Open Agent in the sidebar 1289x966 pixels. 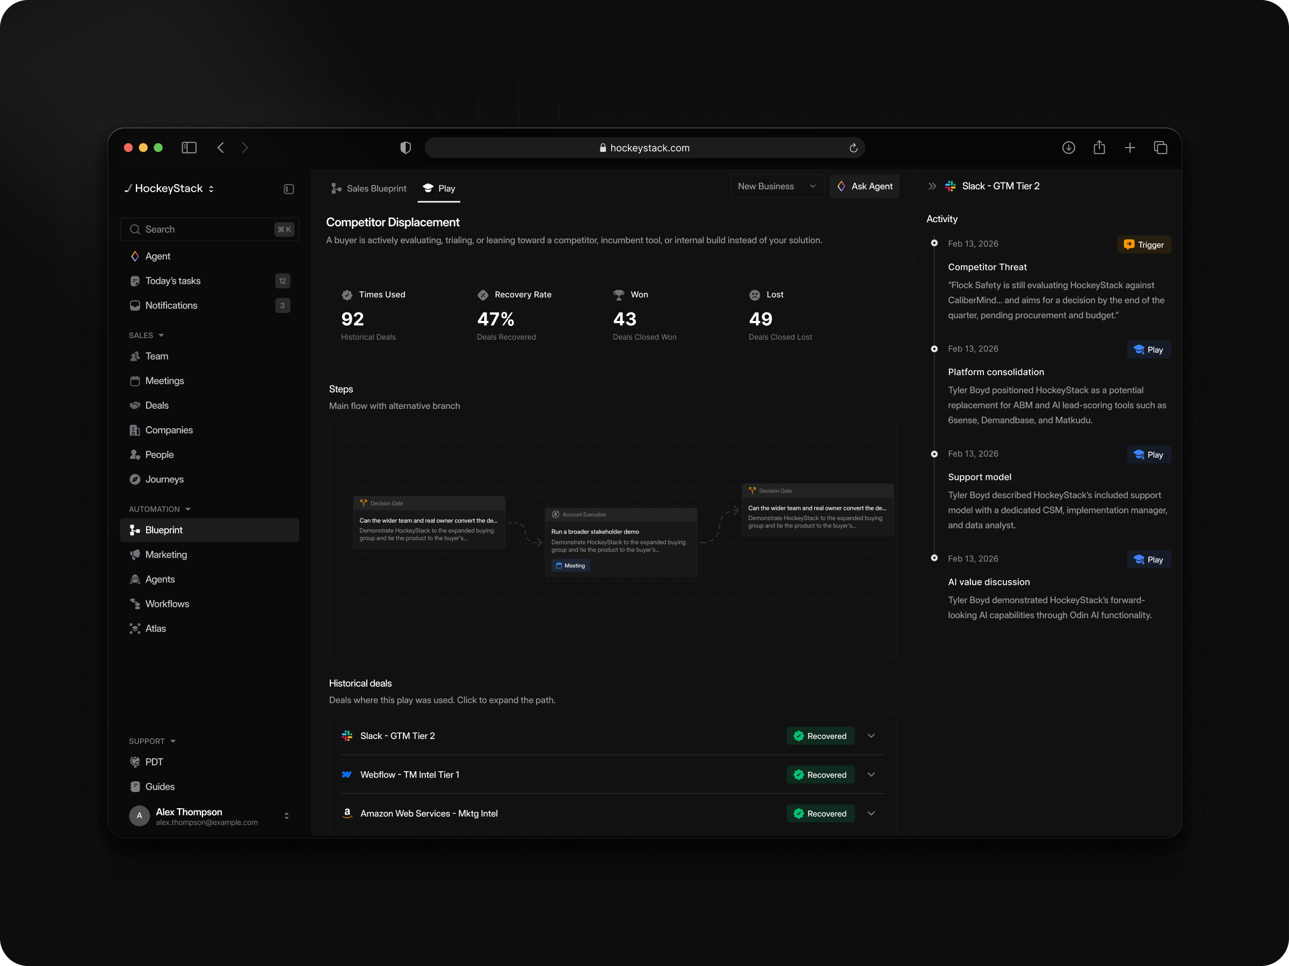coord(209,256)
